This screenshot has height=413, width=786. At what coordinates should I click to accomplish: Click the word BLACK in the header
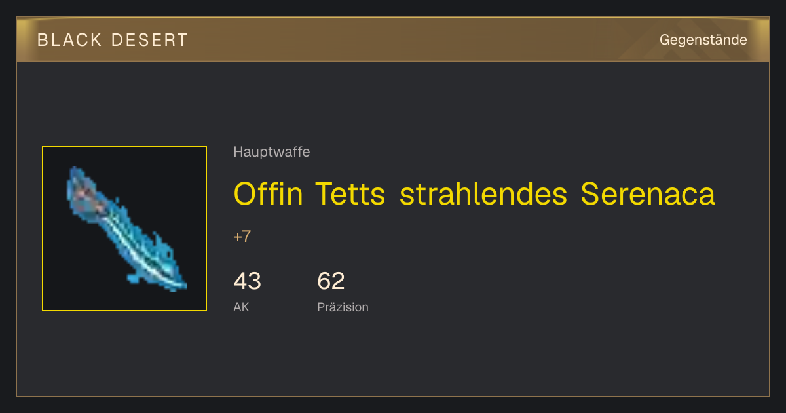(69, 40)
